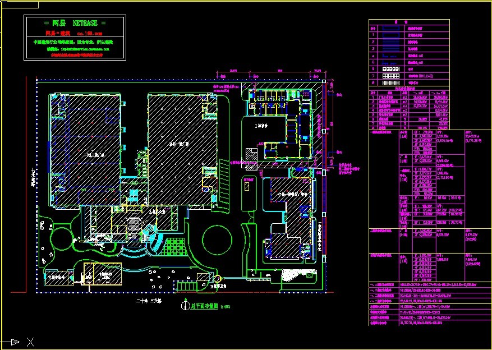
Task: Click the green site plan title text with 1:400 scale
Action: pyautogui.click(x=205, y=306)
